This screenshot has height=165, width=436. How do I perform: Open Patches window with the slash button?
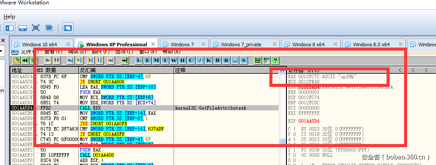pyautogui.click(x=200, y=60)
